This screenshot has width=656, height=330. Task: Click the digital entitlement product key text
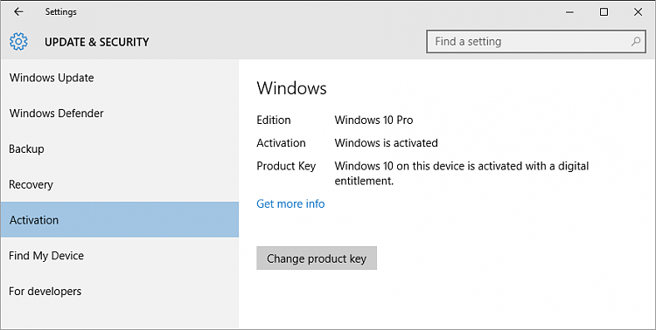(x=462, y=174)
